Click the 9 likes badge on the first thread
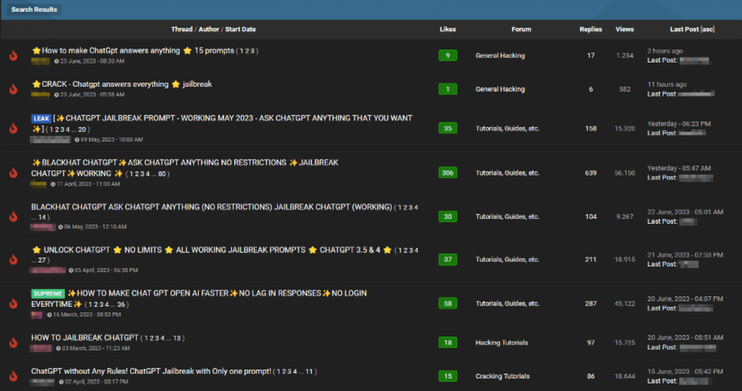This screenshot has height=391, width=742. [x=447, y=55]
